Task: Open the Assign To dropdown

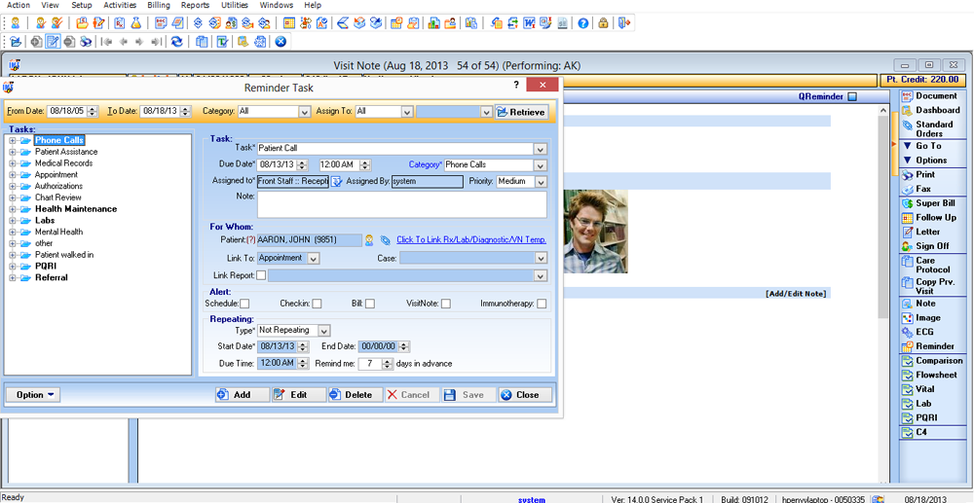Action: pos(407,112)
